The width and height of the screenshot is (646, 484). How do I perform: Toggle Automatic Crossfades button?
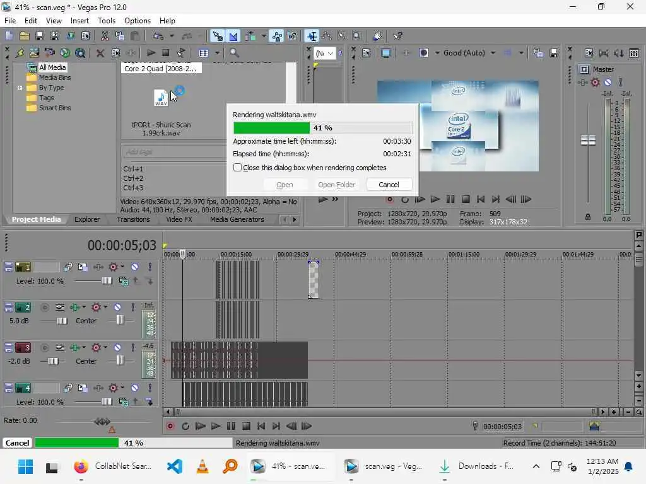pos(233,36)
